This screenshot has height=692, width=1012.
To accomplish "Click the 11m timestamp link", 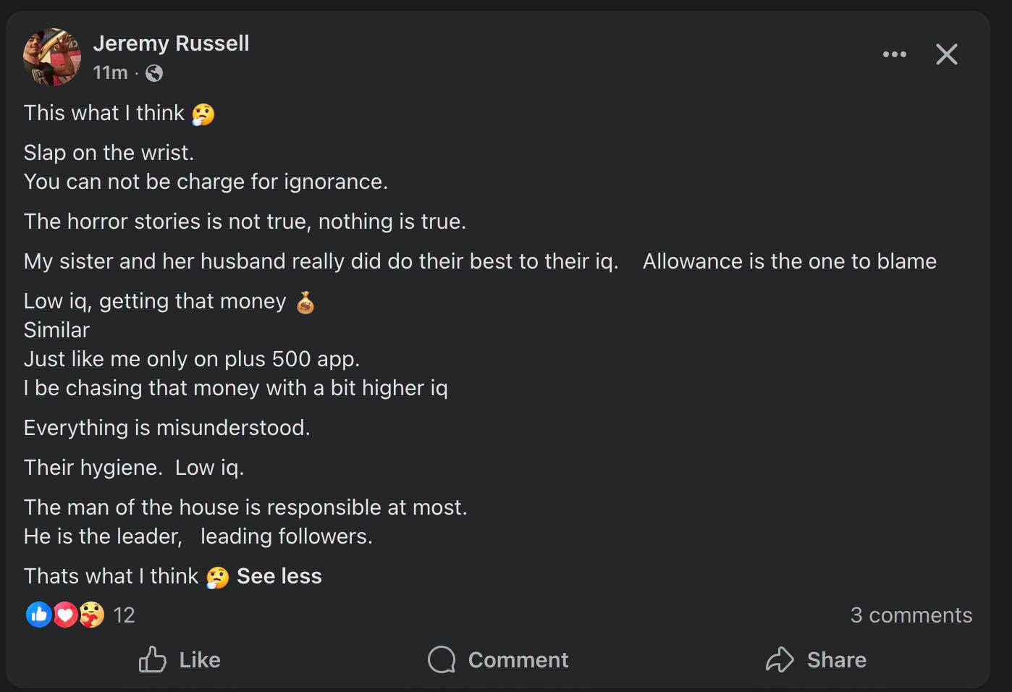I will [x=110, y=73].
